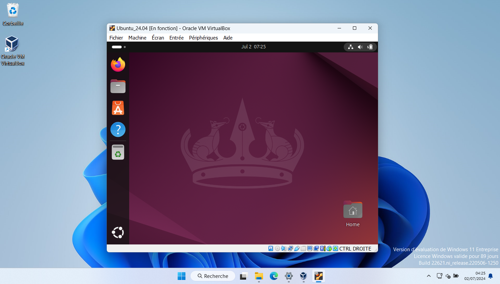Click the keyboard capture arrow indicator
This screenshot has height=284, width=500.
click(335, 249)
